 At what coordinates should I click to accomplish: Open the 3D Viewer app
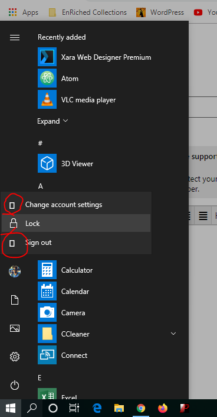coord(65,163)
